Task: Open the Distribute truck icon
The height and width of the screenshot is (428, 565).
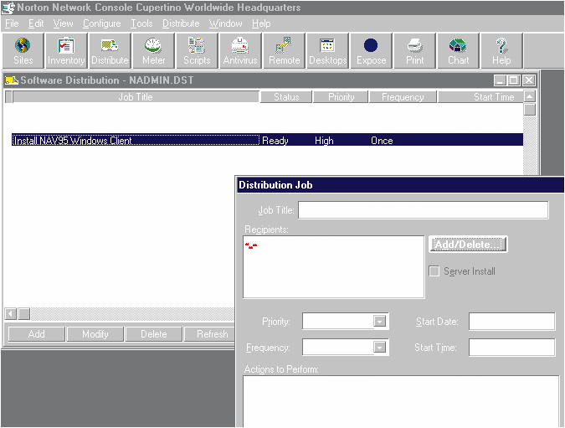Action: 110,50
